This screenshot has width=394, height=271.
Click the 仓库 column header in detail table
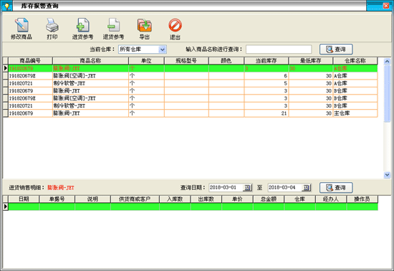point(299,199)
